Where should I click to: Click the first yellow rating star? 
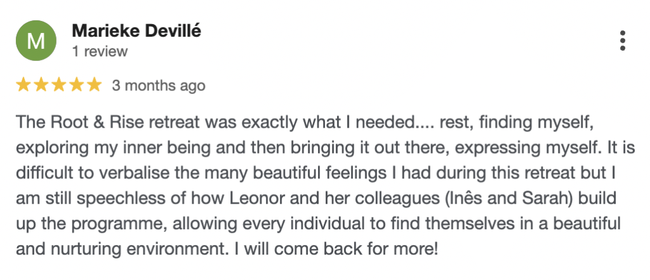(x=23, y=85)
